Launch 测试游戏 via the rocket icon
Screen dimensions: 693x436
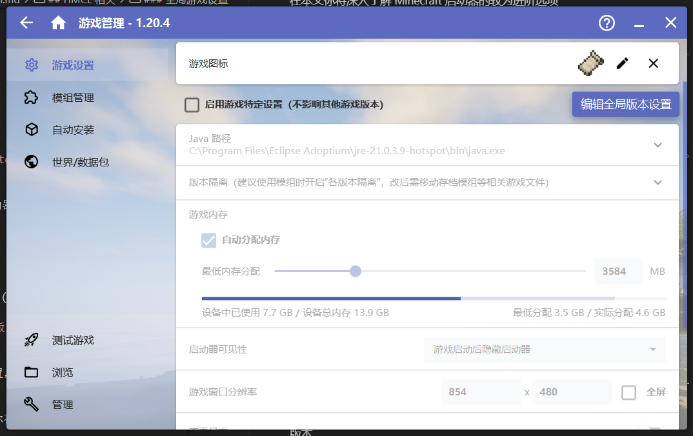pos(31,340)
